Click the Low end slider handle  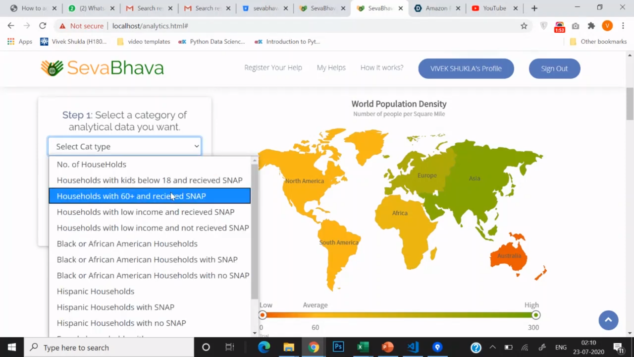pyautogui.click(x=263, y=315)
